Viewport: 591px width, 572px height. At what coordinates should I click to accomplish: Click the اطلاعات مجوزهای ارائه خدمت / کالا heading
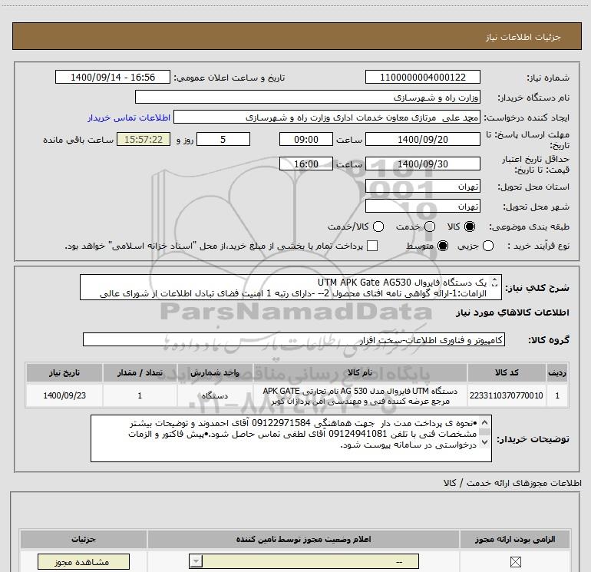[x=513, y=483]
